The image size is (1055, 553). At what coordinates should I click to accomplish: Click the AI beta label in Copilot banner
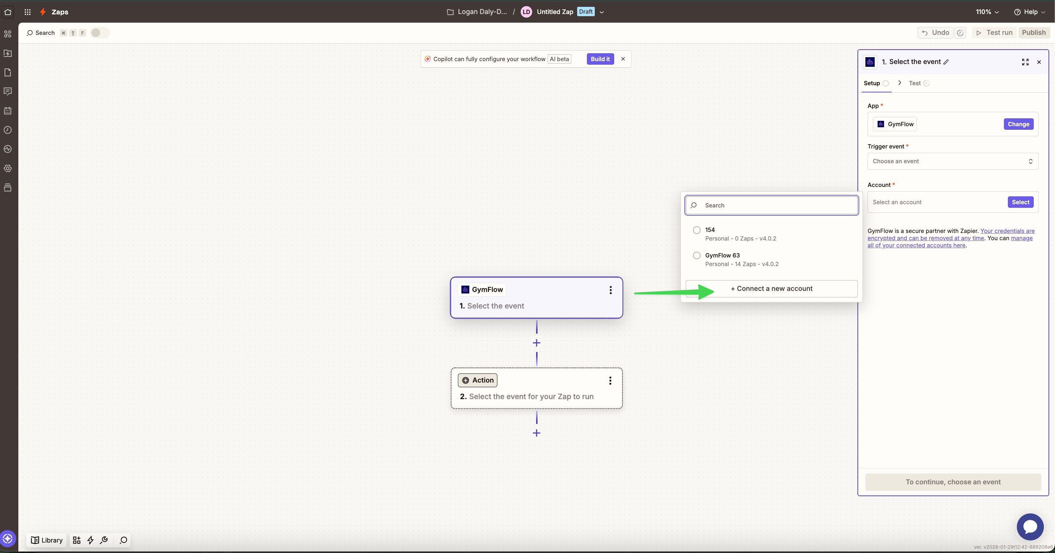559,59
